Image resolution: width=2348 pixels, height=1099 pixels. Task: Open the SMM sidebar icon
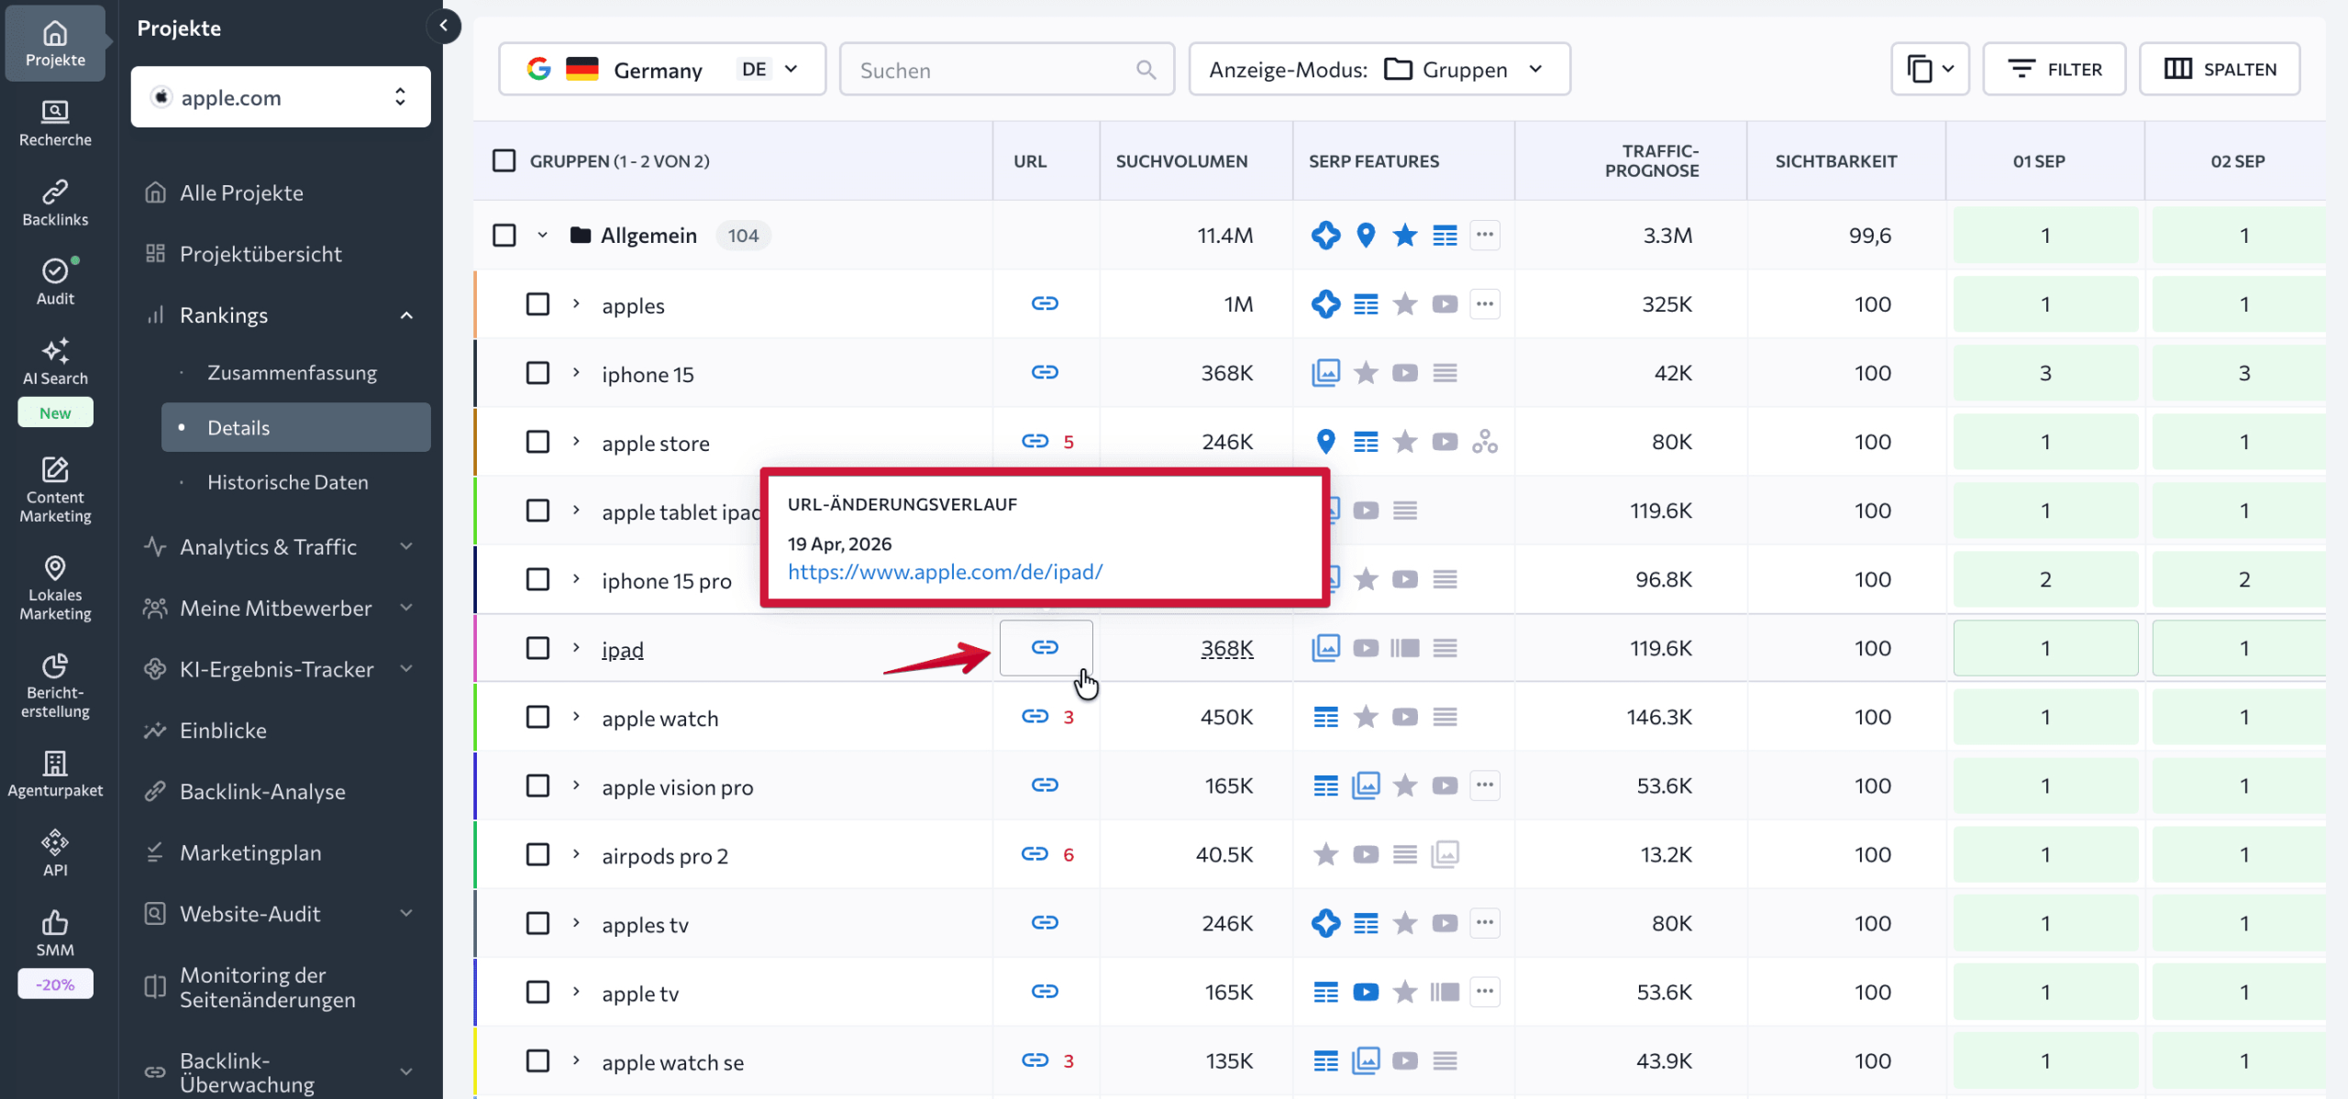tap(55, 933)
